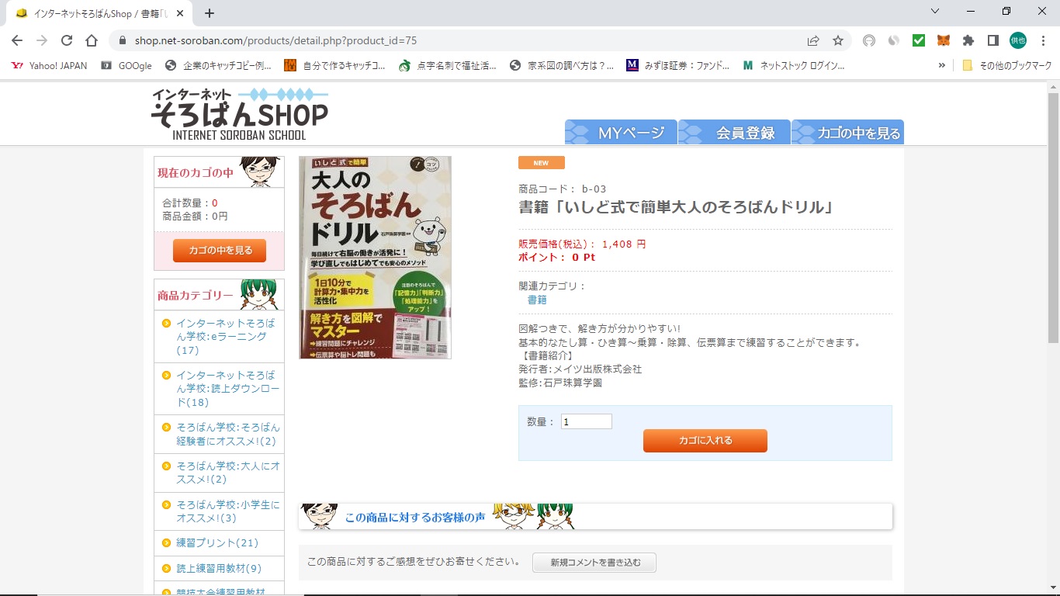Click the orange NEW badge
This screenshot has height=596, width=1060.
click(x=542, y=163)
